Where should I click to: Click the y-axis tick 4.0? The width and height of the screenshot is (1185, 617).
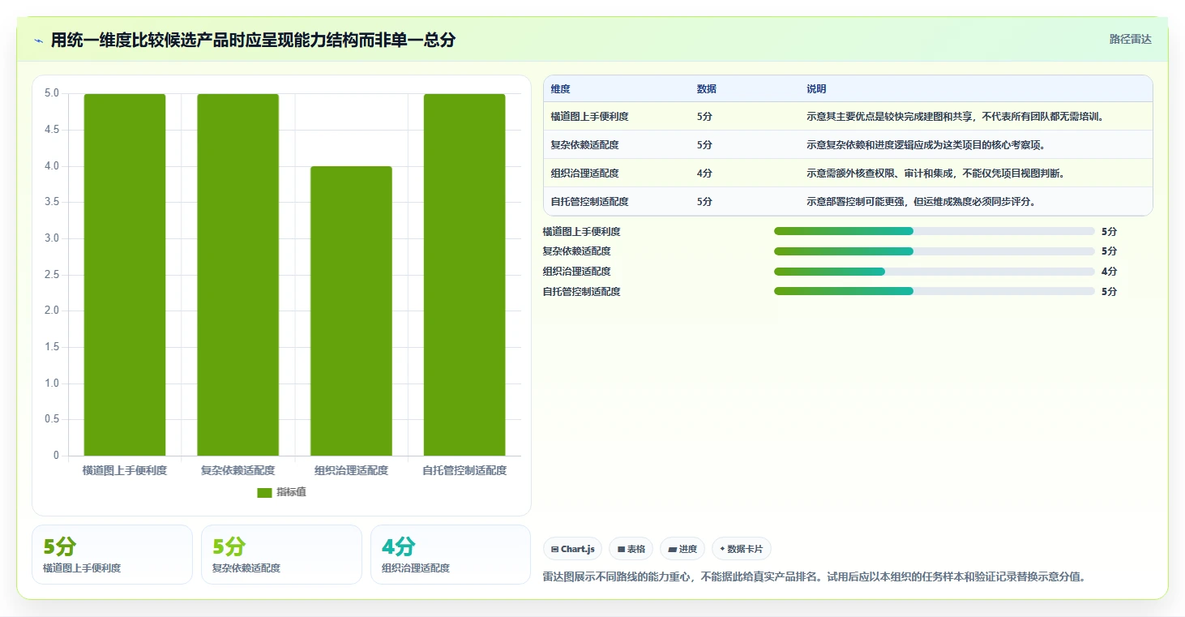[x=52, y=166]
